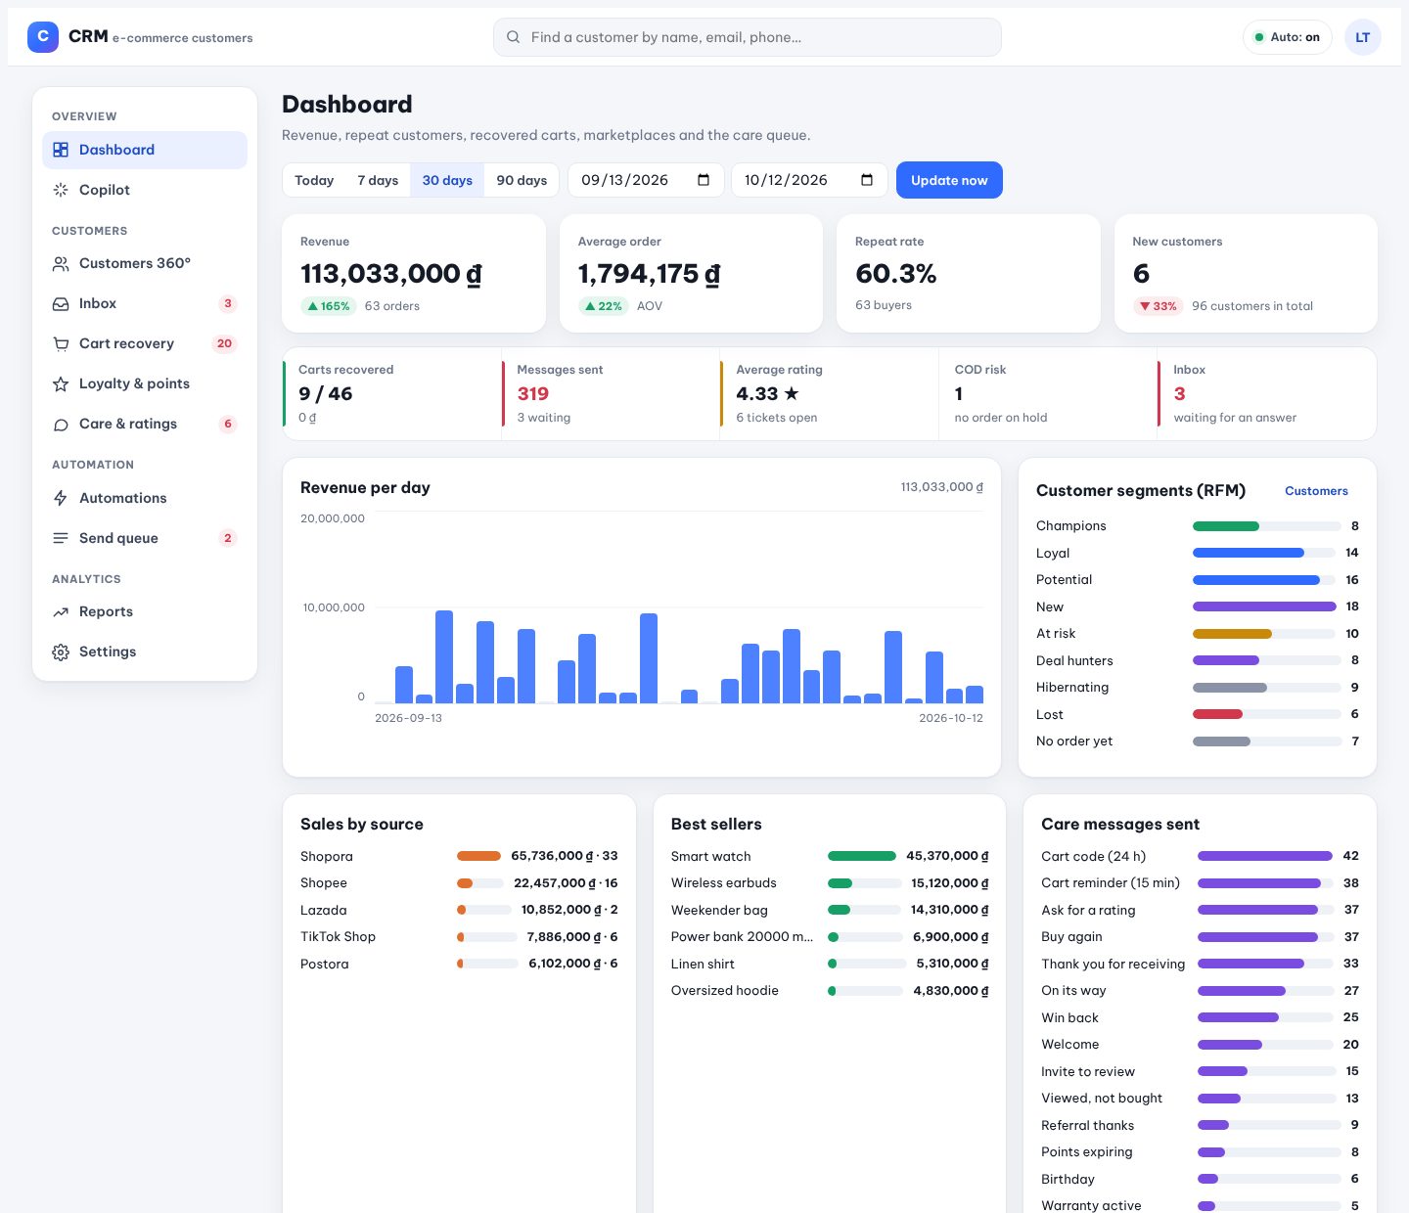Click the Send queue lines icon
Screen dimensions: 1409x1213
click(x=61, y=538)
